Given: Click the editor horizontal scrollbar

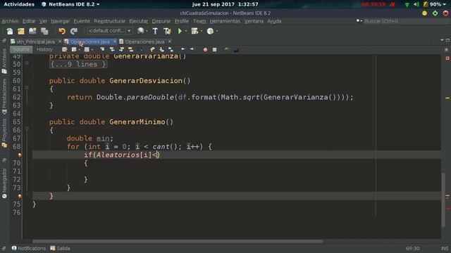Looking at the screenshot, I should point(178,241).
